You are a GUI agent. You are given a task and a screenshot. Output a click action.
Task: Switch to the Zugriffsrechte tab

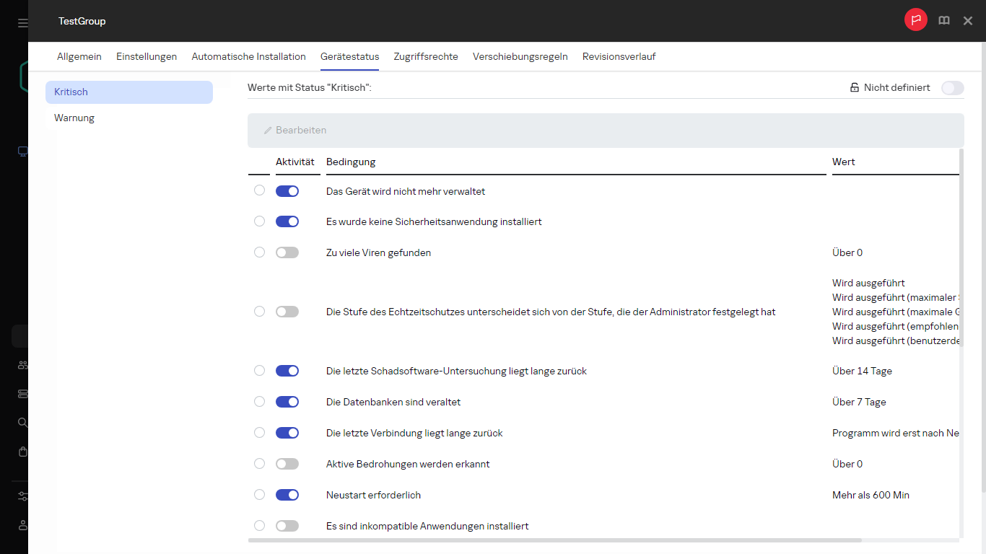tap(426, 56)
